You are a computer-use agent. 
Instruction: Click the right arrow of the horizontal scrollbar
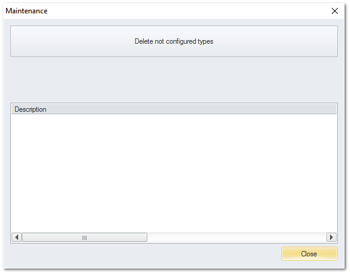click(x=331, y=237)
